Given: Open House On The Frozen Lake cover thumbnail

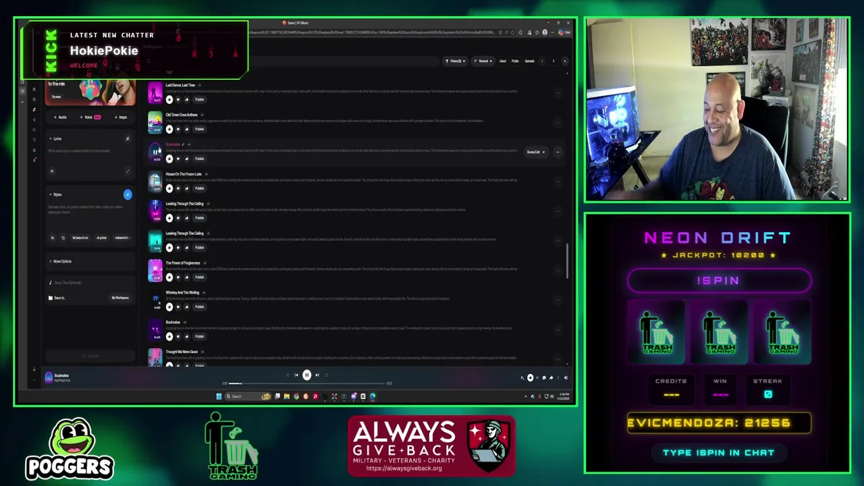Looking at the screenshot, I should click(x=155, y=182).
